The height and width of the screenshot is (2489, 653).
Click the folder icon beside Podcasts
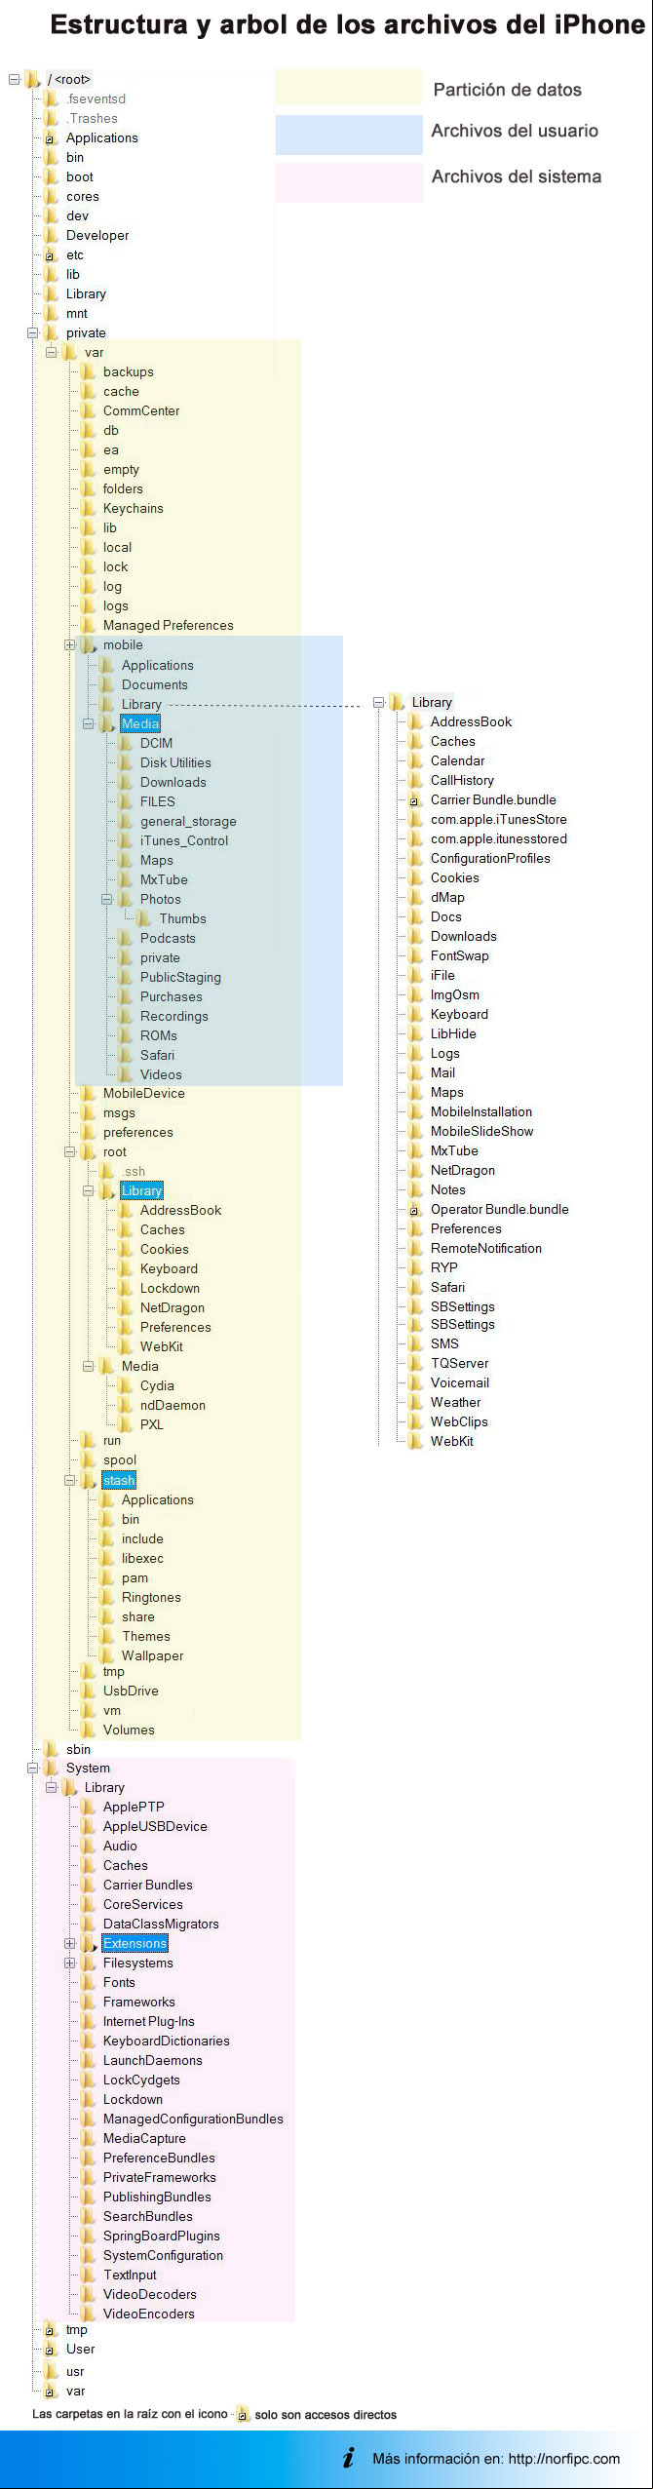pos(125,938)
